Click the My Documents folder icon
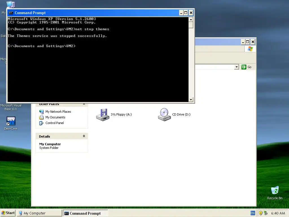Viewport: 289px width, 217px height. tap(41, 117)
